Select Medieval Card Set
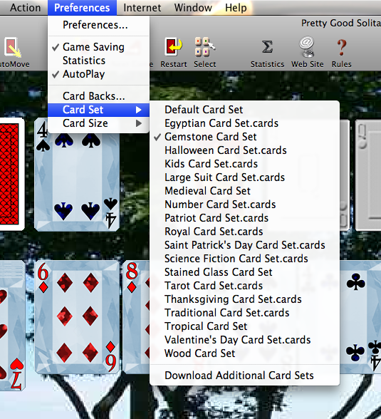The width and height of the screenshot is (381, 419). [244, 191]
